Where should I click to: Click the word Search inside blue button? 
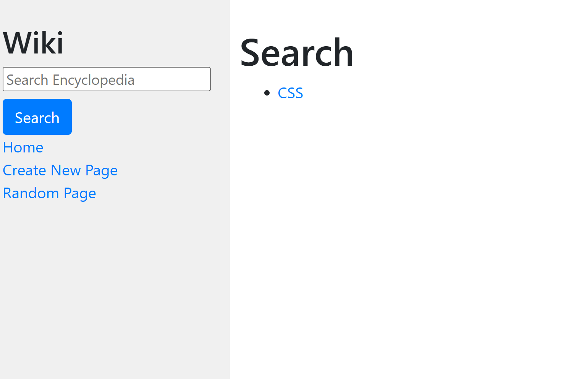37,118
